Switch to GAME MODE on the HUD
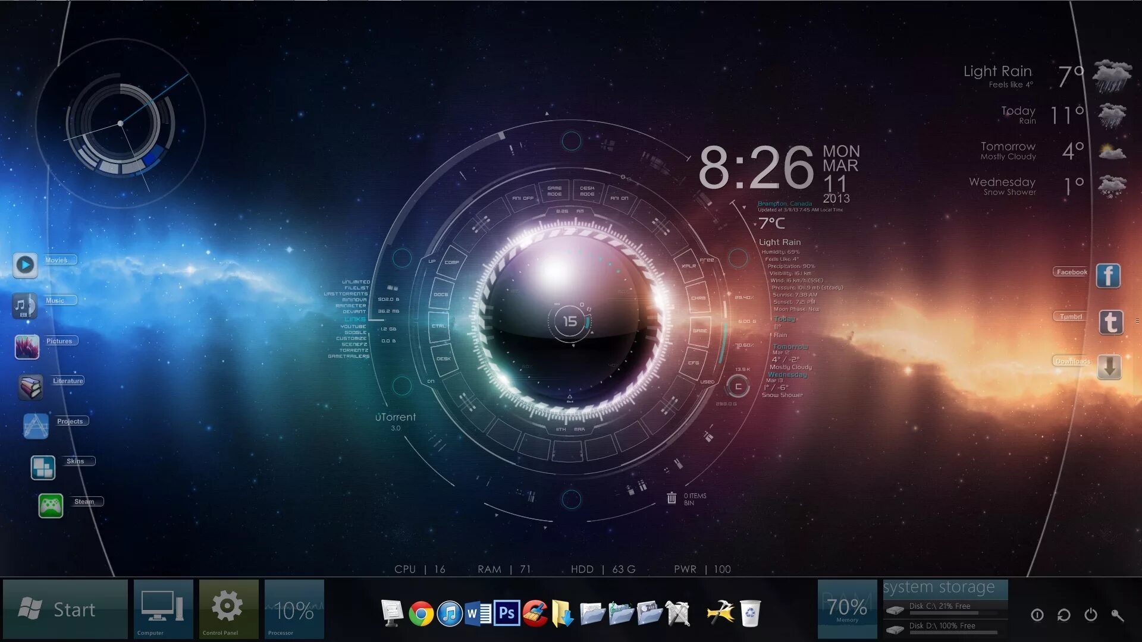 (554, 191)
